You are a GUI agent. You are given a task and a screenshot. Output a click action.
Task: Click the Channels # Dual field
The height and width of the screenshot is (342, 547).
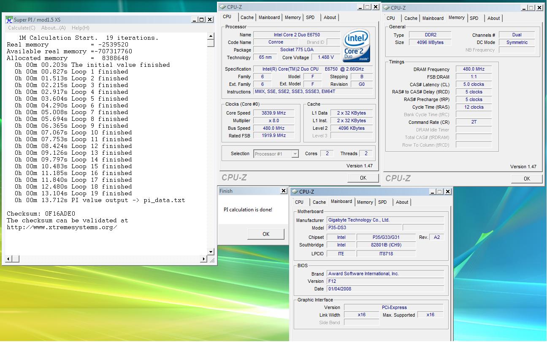(x=517, y=35)
